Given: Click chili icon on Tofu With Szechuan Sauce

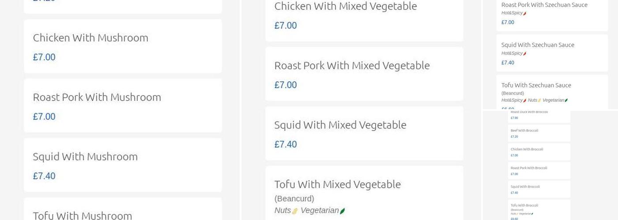Looking at the screenshot, I should (525, 100).
